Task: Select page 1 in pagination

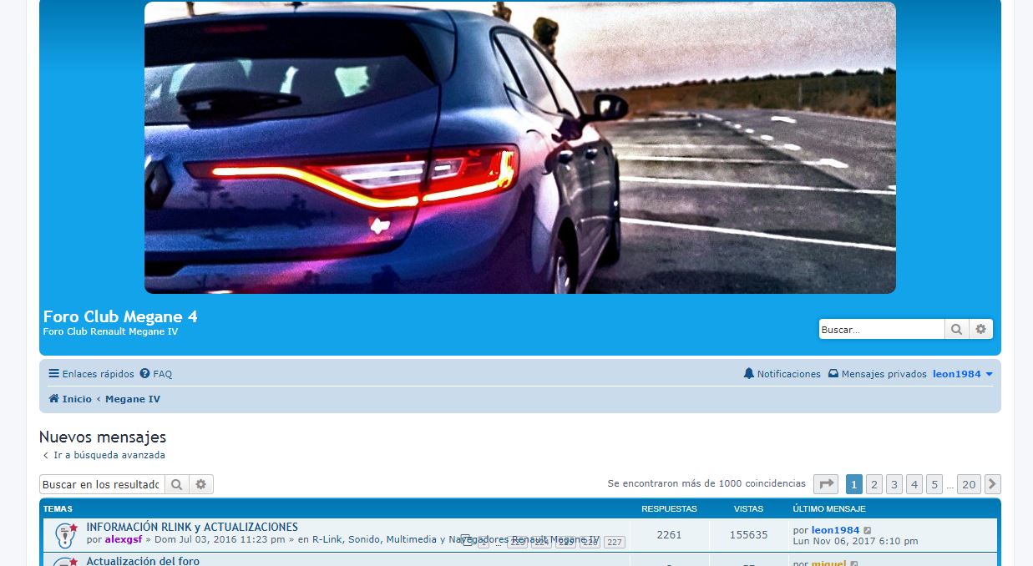Action: click(x=854, y=484)
